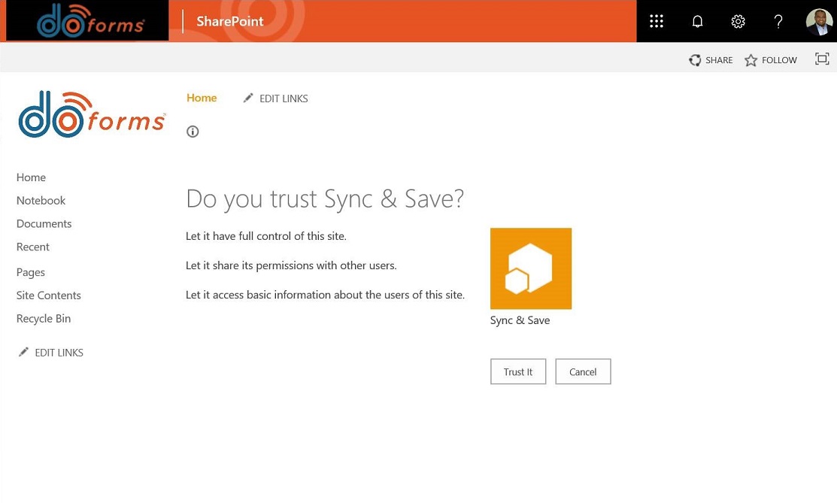
Task: Click sidebar EDIT LINKS text
Action: point(59,353)
